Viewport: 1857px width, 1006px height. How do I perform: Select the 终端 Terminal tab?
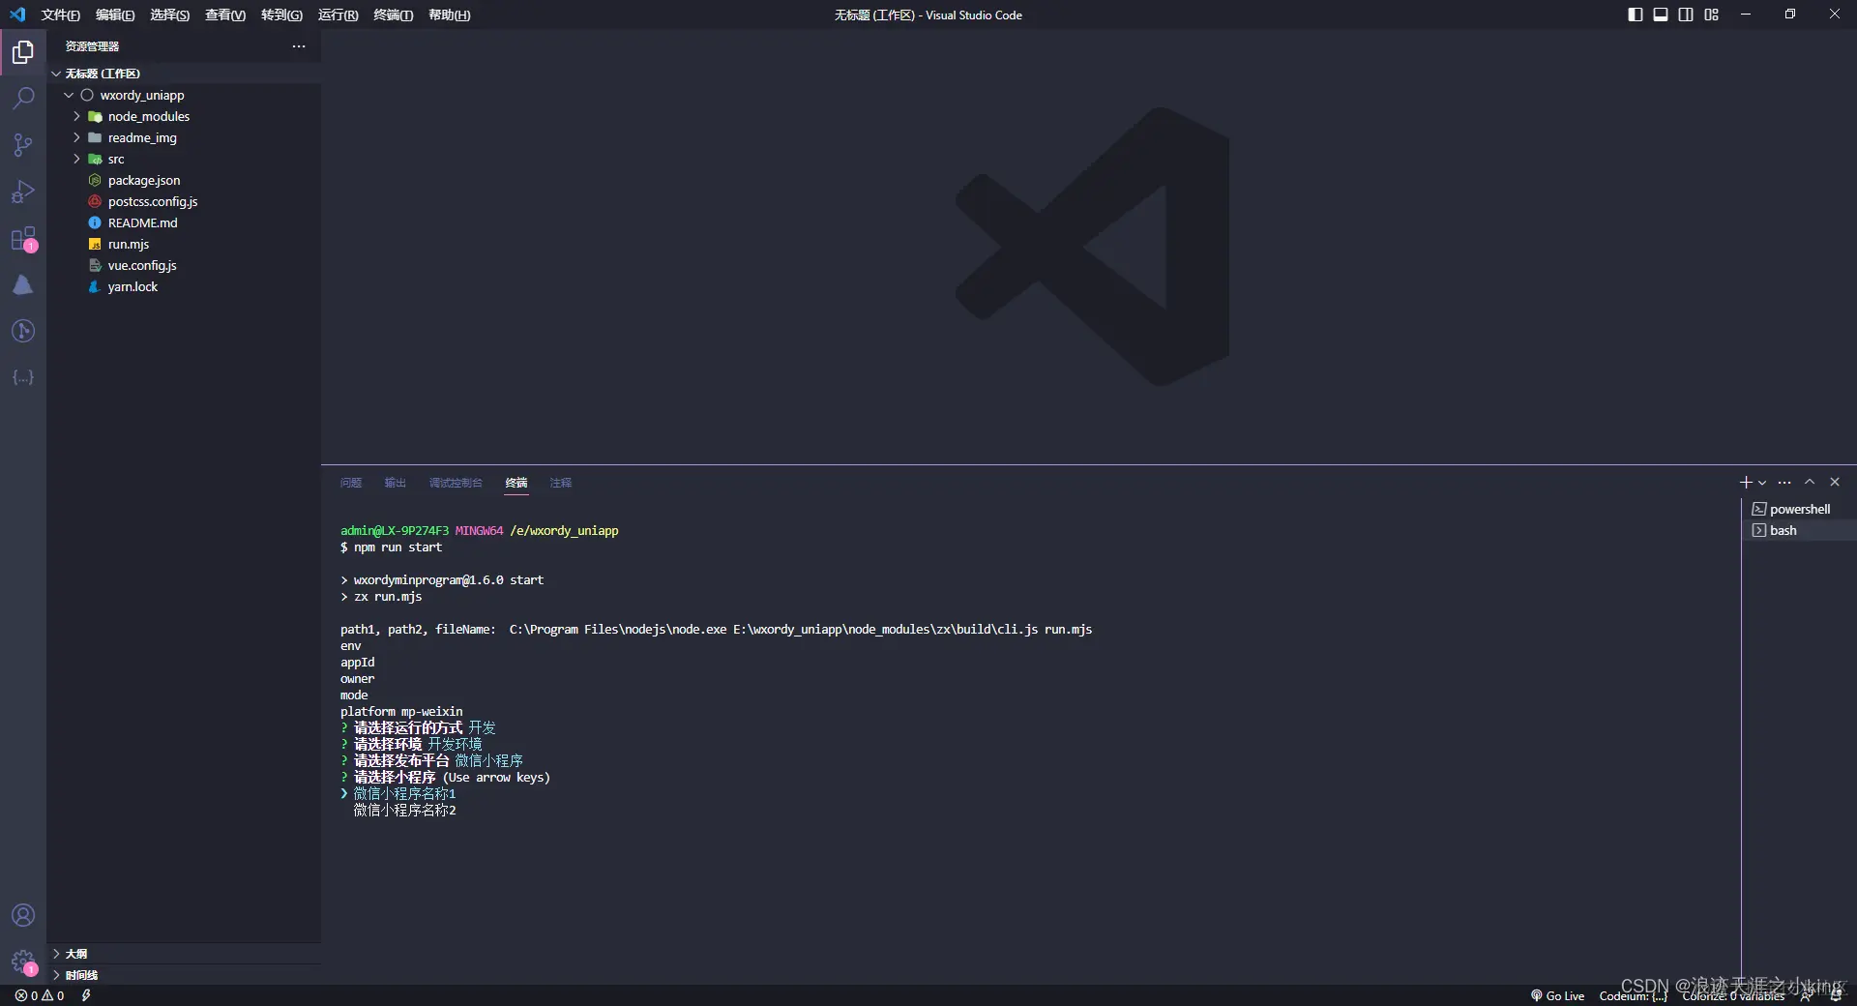pyautogui.click(x=516, y=483)
